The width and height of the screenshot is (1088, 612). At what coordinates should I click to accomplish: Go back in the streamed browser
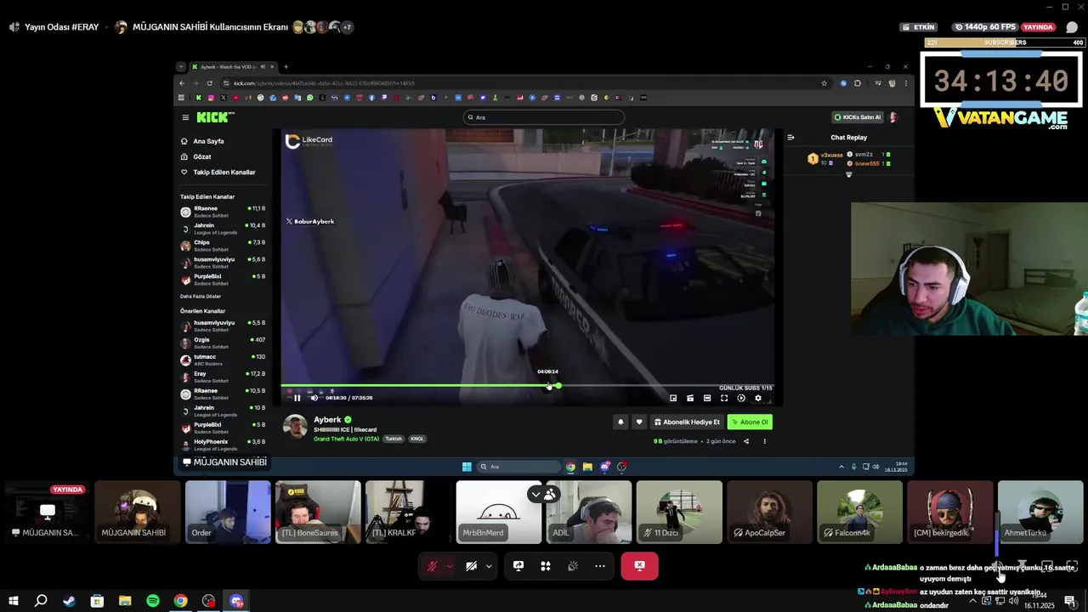click(182, 83)
